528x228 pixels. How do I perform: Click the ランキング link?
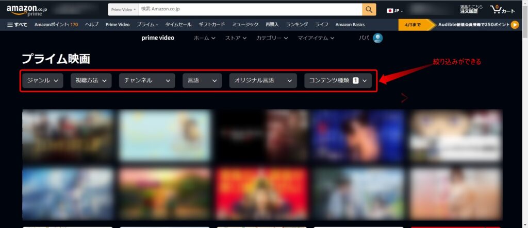tap(297, 25)
